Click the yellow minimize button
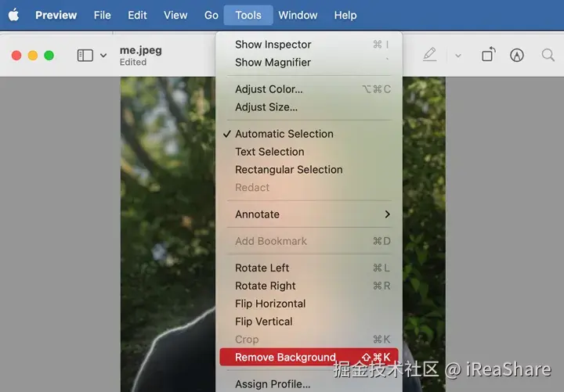Viewport: 564px width, 392px height. click(33, 56)
